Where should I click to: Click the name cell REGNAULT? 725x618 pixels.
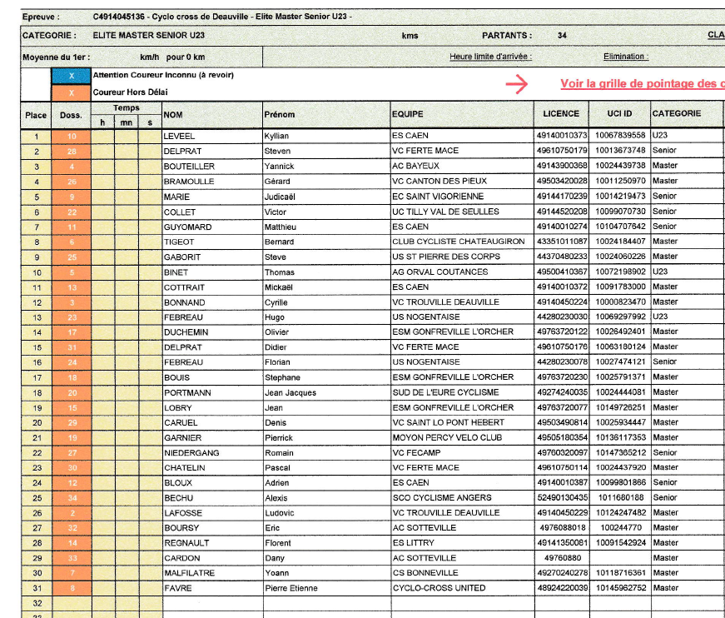(x=212, y=543)
